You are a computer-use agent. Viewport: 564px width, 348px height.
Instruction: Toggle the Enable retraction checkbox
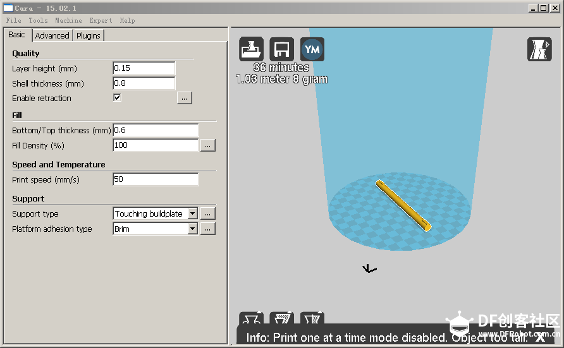(x=117, y=98)
